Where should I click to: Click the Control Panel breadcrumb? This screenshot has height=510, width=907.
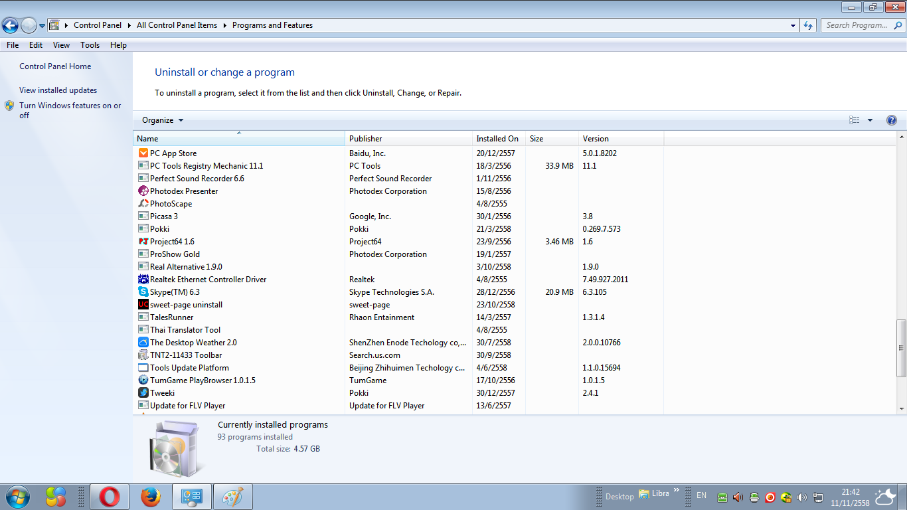[x=98, y=25]
